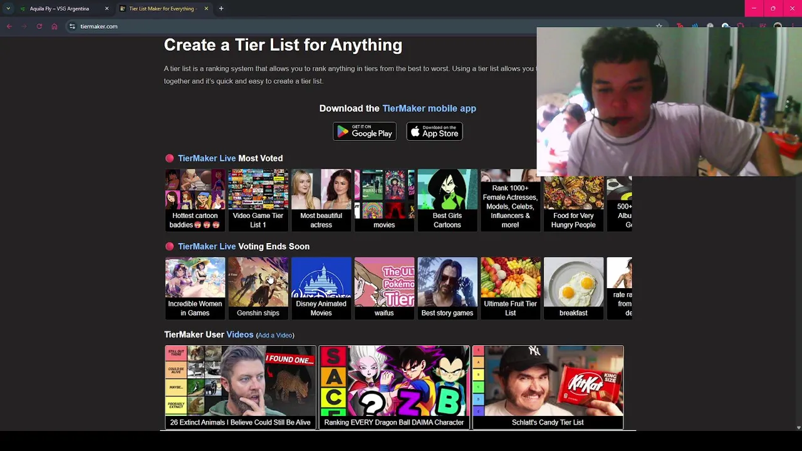Open Best story games tier list
This screenshot has height=451, width=802.
pos(447,288)
